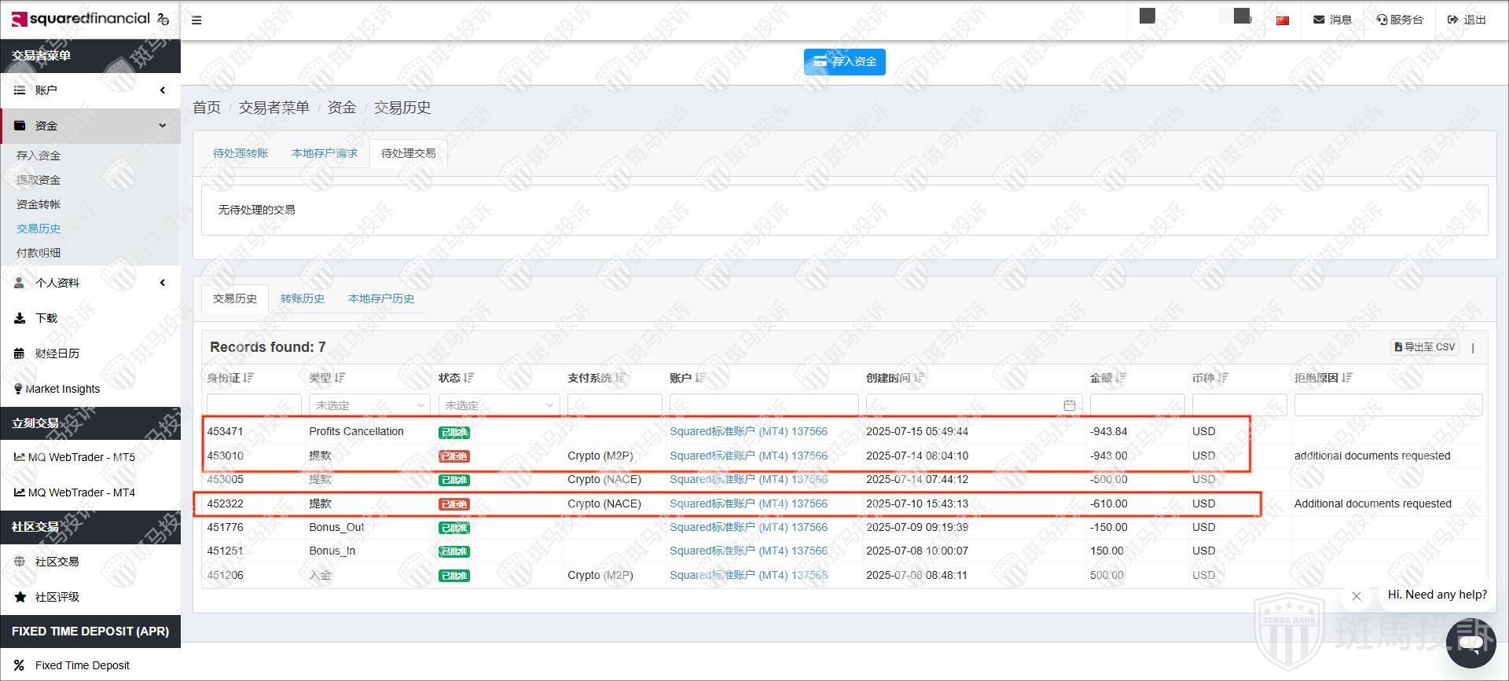Click the 存入资金 blue button
Screen dimensions: 1509x681
[x=844, y=61]
